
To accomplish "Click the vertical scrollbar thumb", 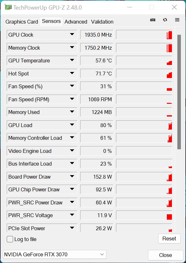I will tap(179, 92).
